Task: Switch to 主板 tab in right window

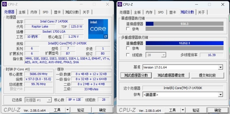Action: click(x=137, y=12)
